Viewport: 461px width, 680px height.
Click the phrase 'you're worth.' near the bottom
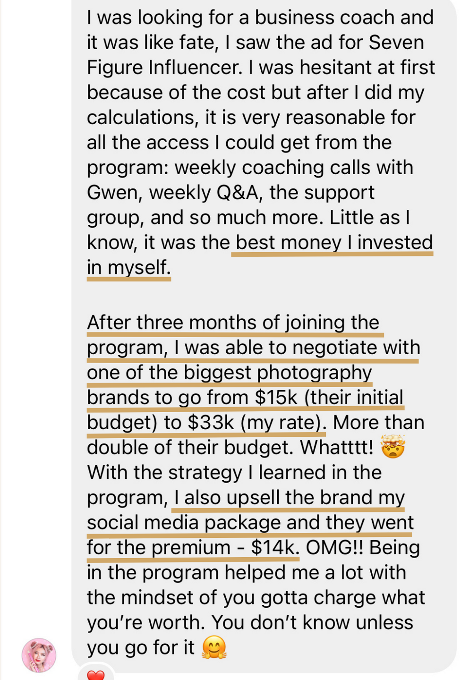click(x=146, y=622)
